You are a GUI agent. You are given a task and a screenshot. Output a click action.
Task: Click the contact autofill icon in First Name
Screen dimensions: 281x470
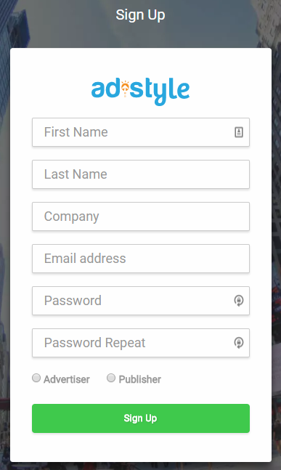(239, 132)
